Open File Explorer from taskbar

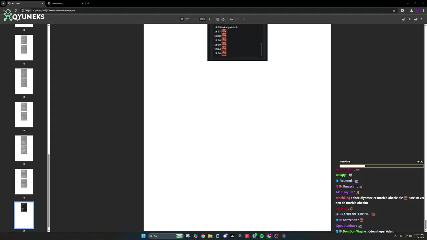coord(210,236)
